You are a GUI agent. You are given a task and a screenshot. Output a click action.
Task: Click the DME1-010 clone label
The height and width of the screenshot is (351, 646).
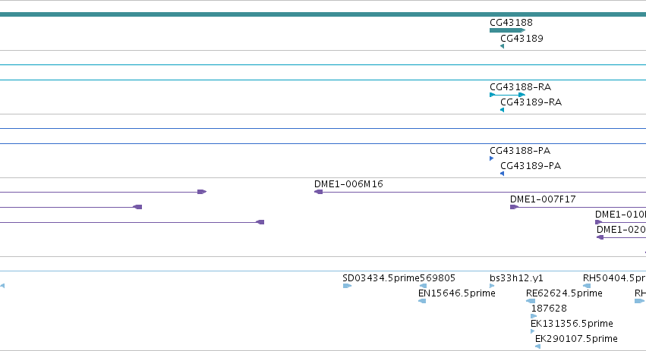click(x=620, y=215)
